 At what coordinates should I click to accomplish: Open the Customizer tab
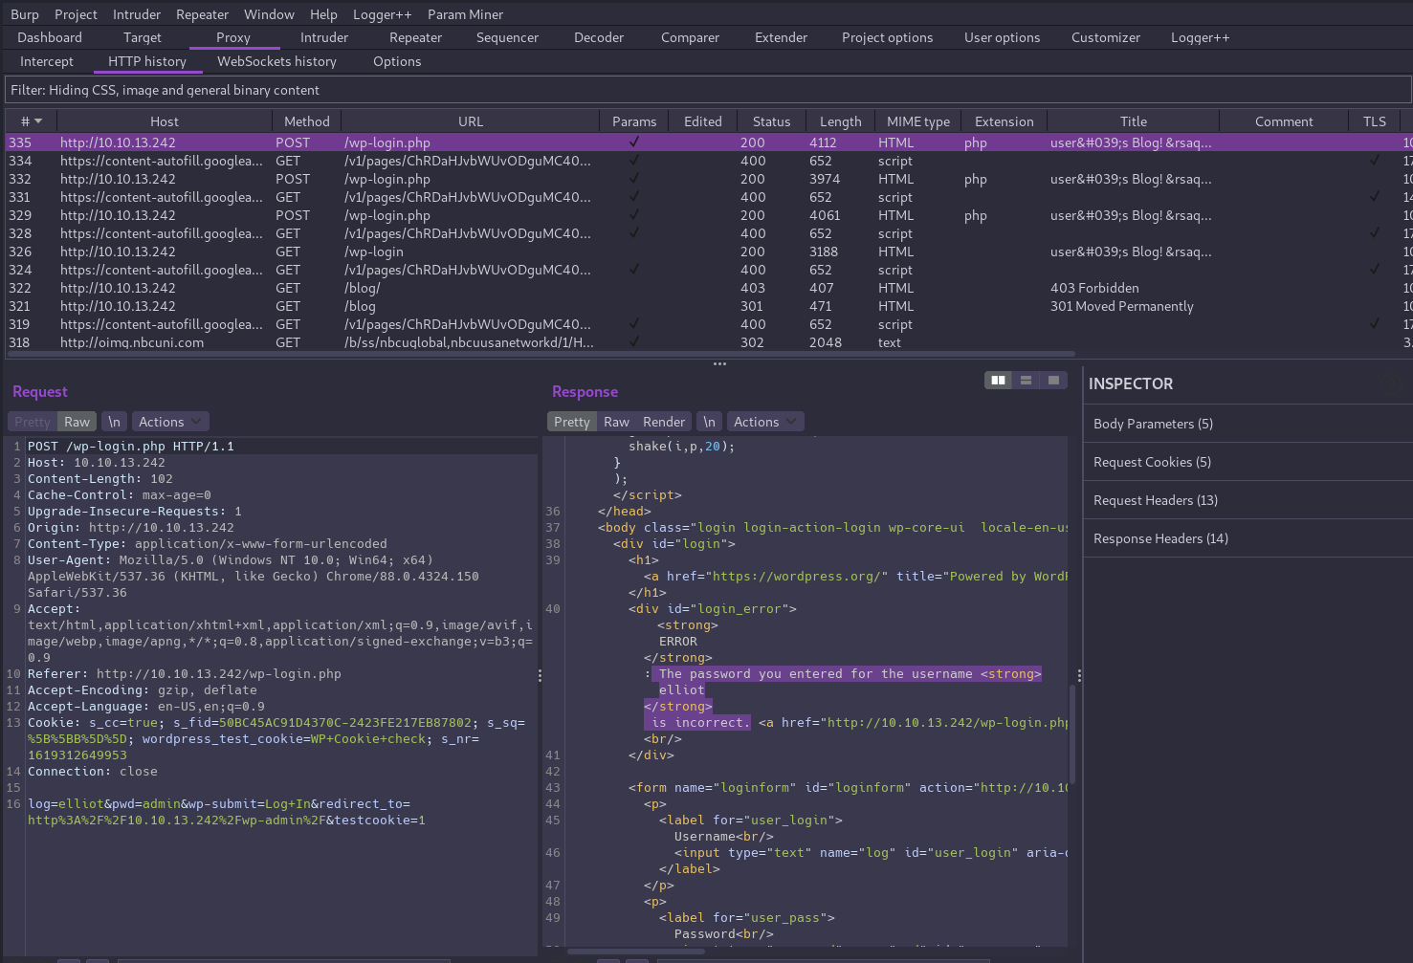(1105, 37)
